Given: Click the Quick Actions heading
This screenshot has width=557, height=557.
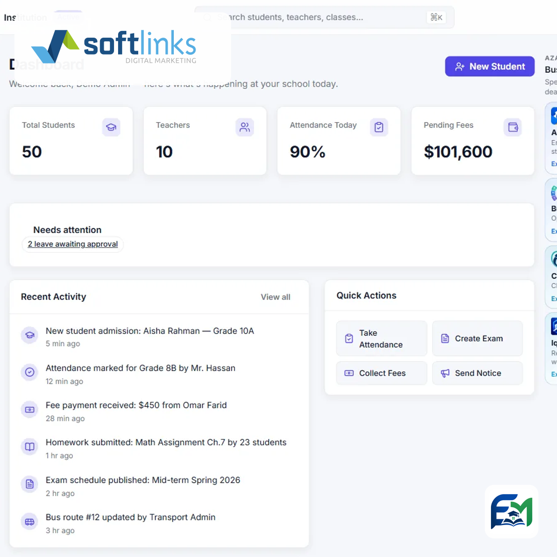Looking at the screenshot, I should point(367,296).
